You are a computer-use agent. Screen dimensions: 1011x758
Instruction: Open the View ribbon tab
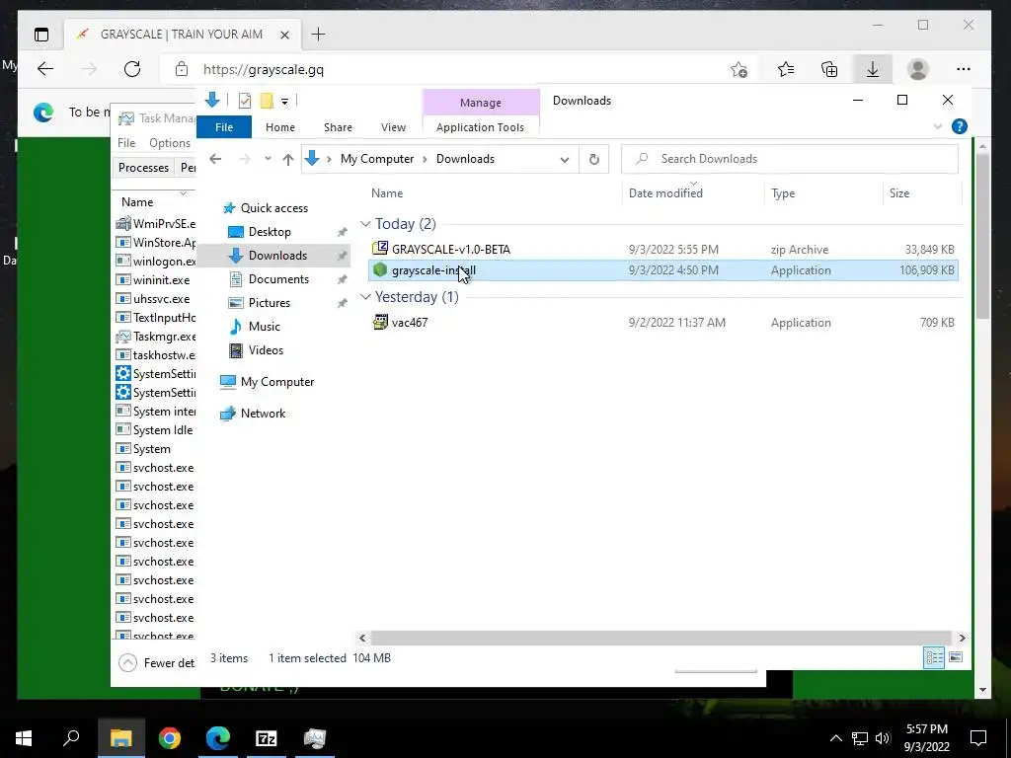[393, 127]
